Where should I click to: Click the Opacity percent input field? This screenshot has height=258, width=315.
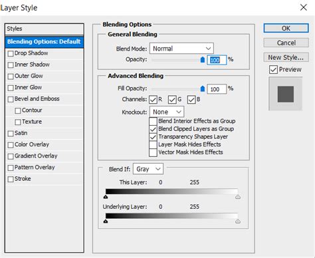coord(217,60)
